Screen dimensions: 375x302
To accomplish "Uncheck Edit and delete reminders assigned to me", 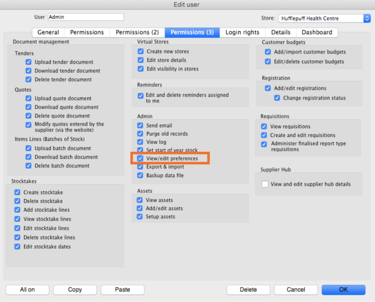I will coord(140,96).
